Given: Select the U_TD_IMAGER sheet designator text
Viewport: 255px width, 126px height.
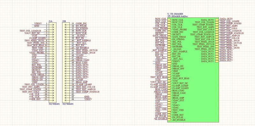Looking at the screenshot, I should 175,14.
